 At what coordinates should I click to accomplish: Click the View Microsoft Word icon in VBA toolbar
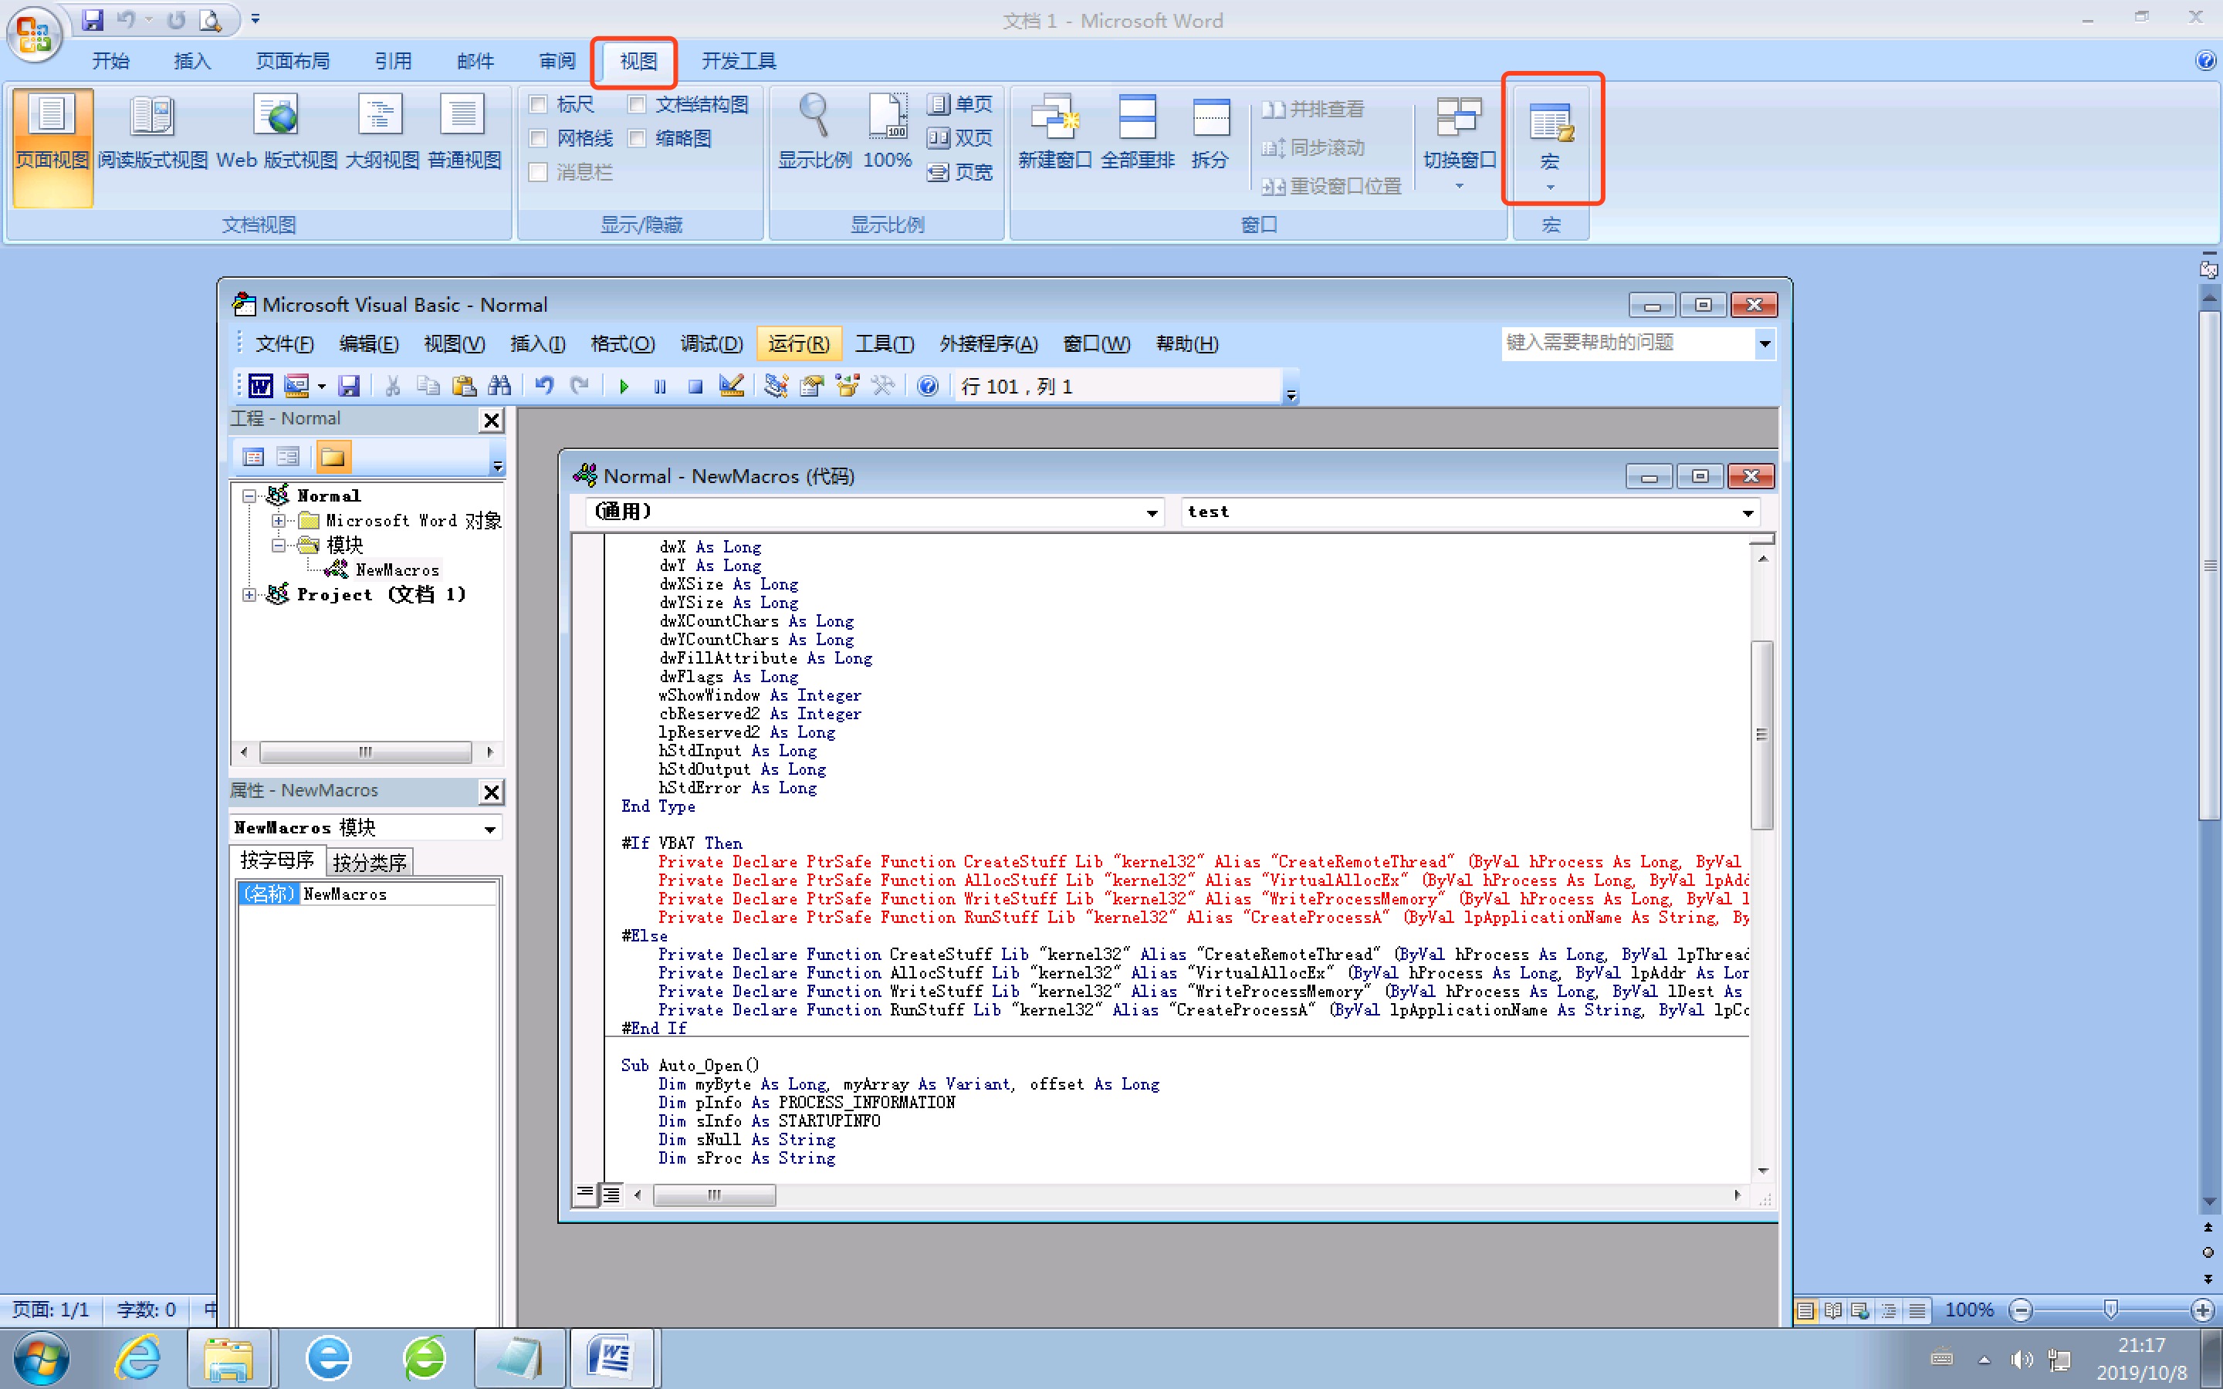(261, 386)
